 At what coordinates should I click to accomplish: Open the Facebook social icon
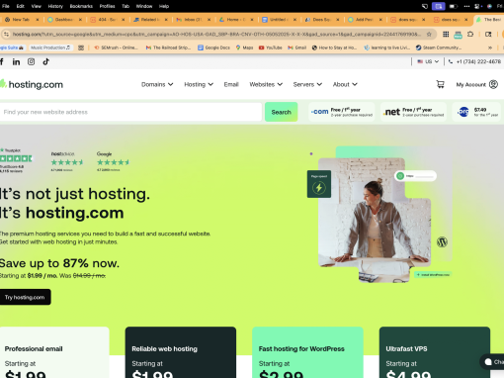click(2, 61)
